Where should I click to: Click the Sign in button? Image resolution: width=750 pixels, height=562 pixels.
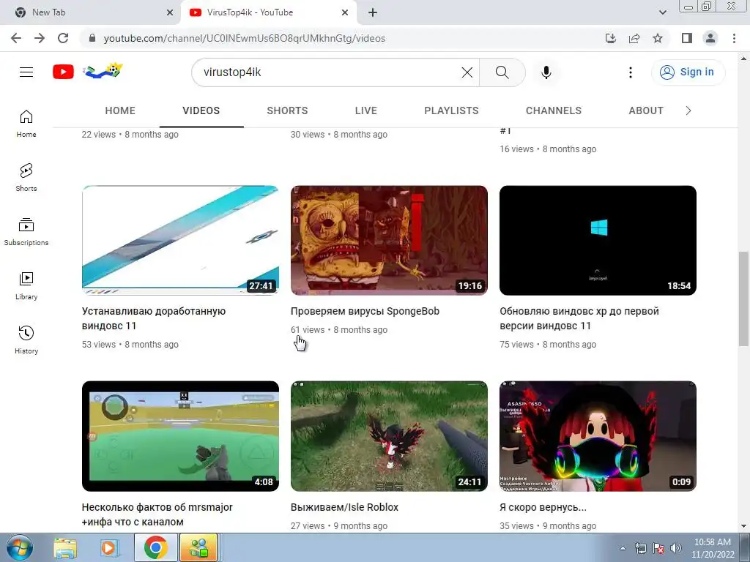[688, 72]
